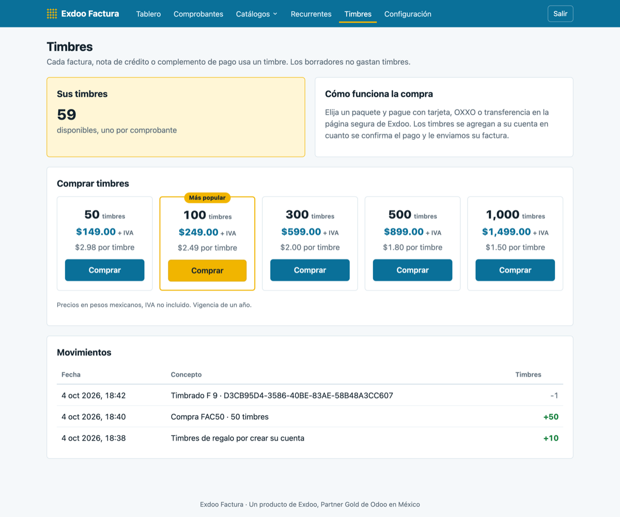
Task: Go to Comprobantes in the top navigation
Action: 198,14
